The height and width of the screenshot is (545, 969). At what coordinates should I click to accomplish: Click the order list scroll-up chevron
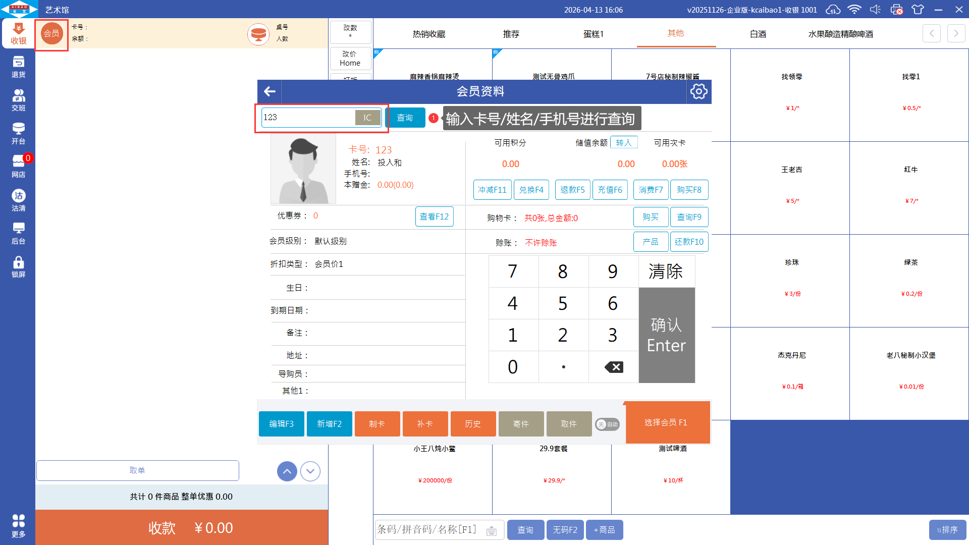tap(287, 471)
